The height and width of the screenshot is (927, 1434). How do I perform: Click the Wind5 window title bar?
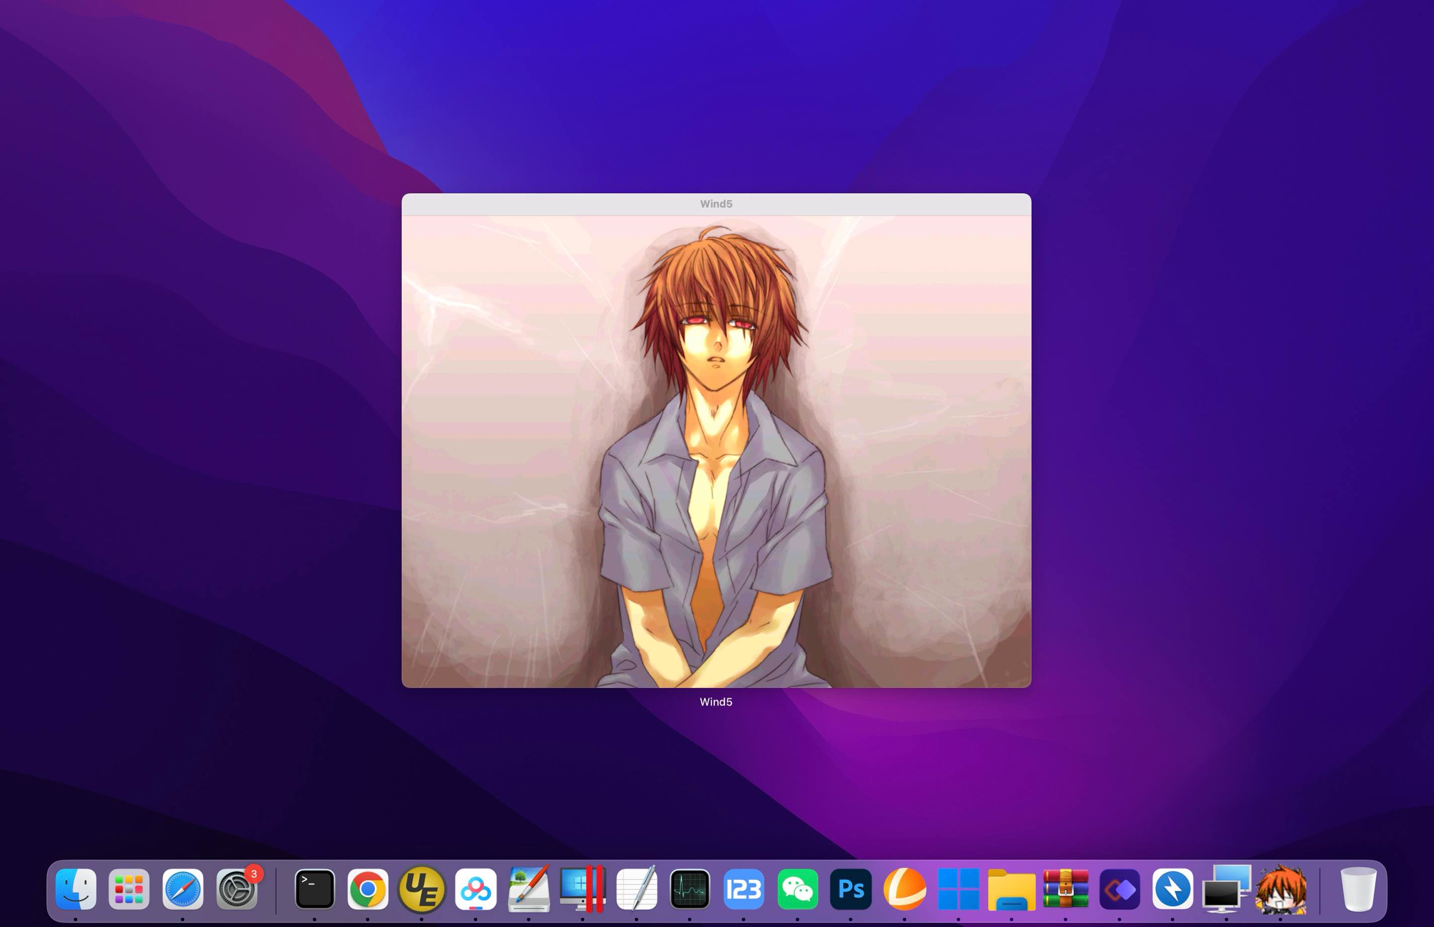pyautogui.click(x=717, y=204)
